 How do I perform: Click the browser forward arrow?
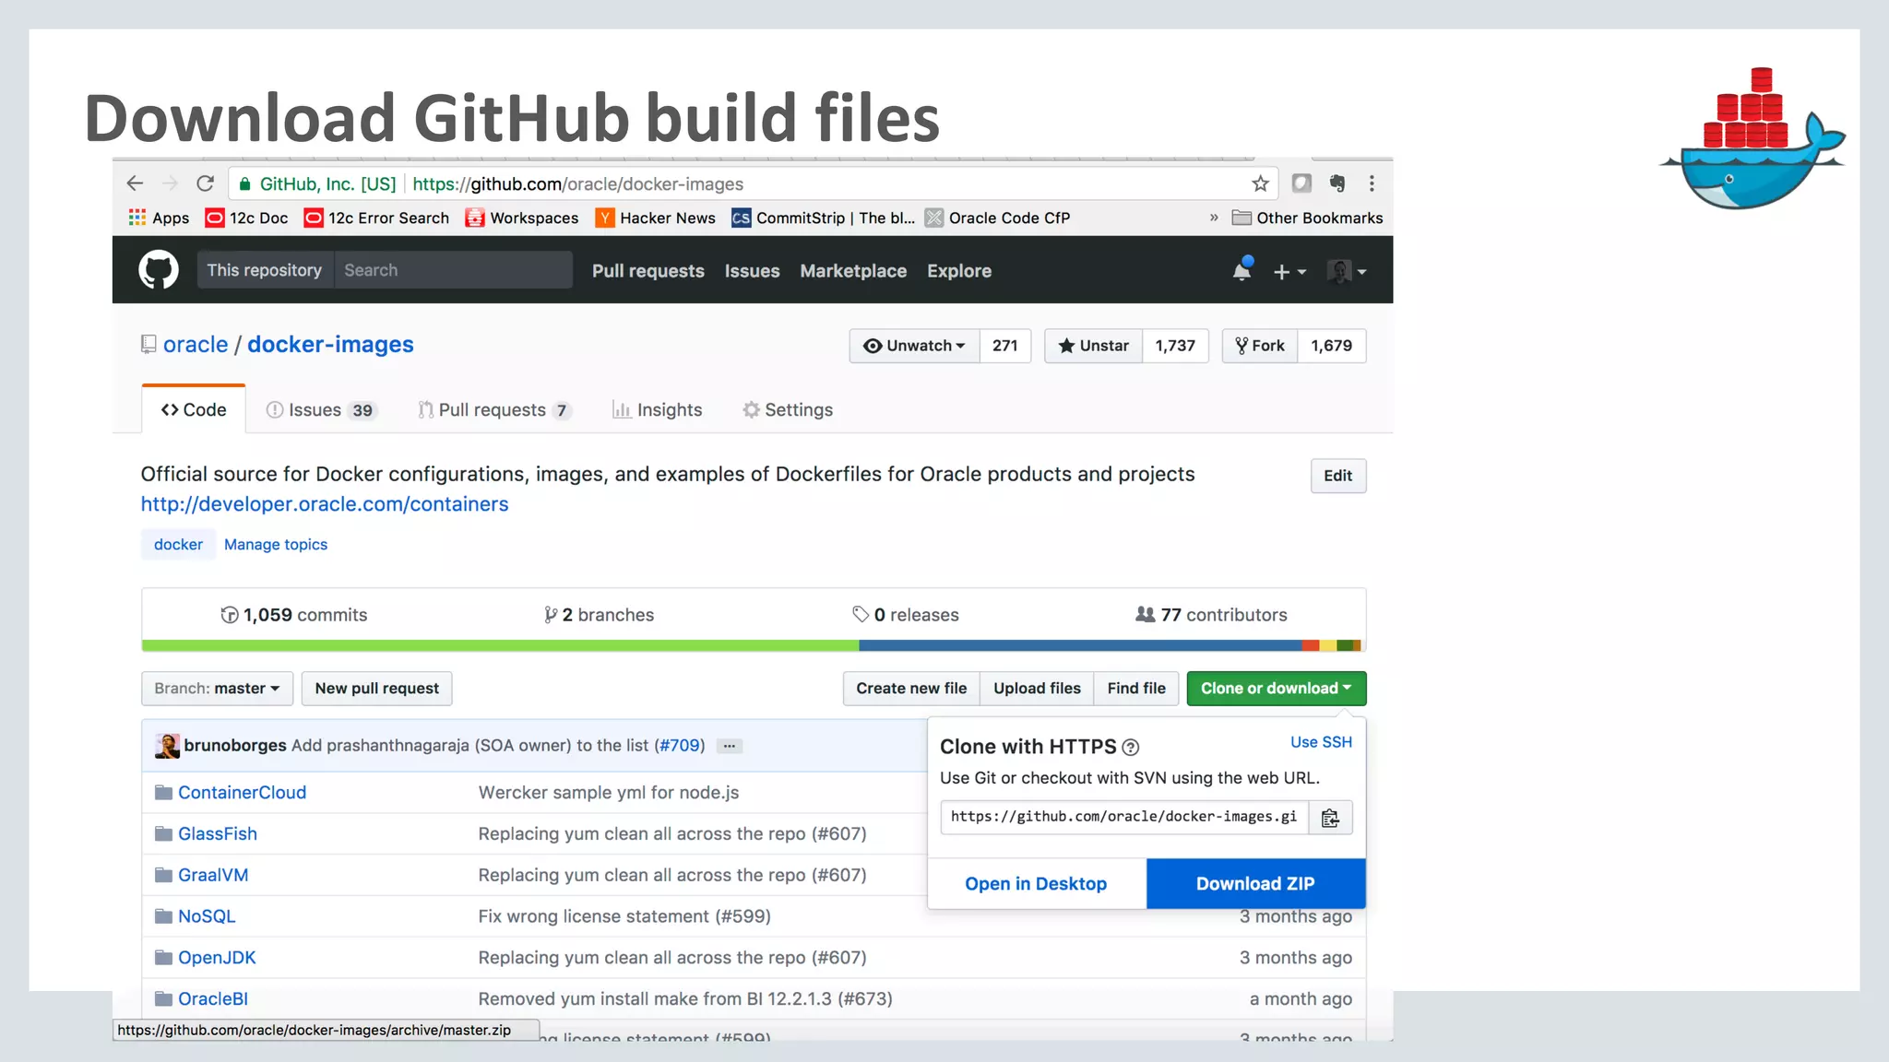(x=170, y=183)
